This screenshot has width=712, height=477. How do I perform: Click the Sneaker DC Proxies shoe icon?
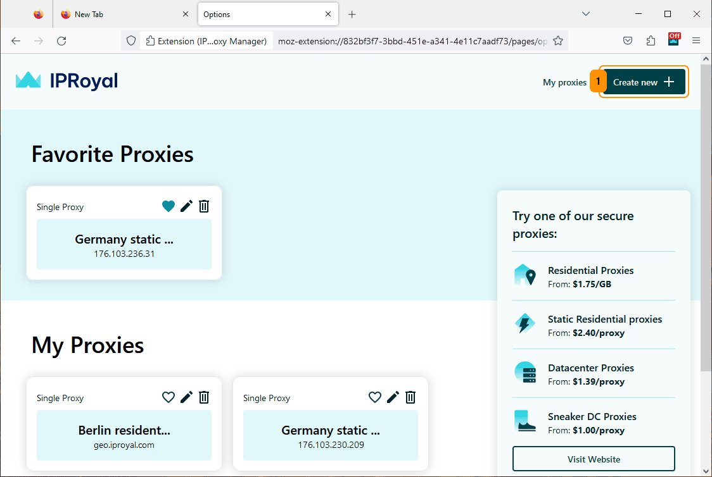[x=525, y=421]
